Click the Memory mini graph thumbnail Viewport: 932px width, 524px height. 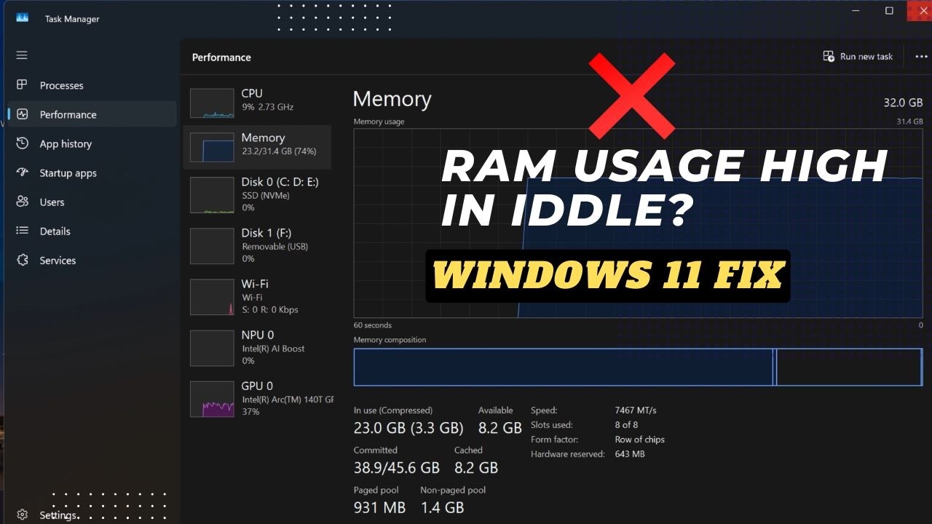pyautogui.click(x=212, y=147)
